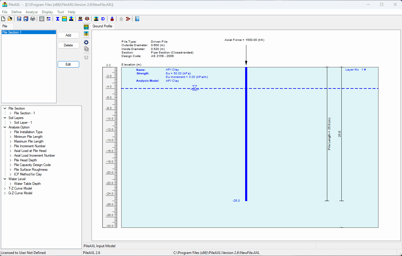Click the red sigma run analysis icon
402x256 pixels.
point(128,19)
